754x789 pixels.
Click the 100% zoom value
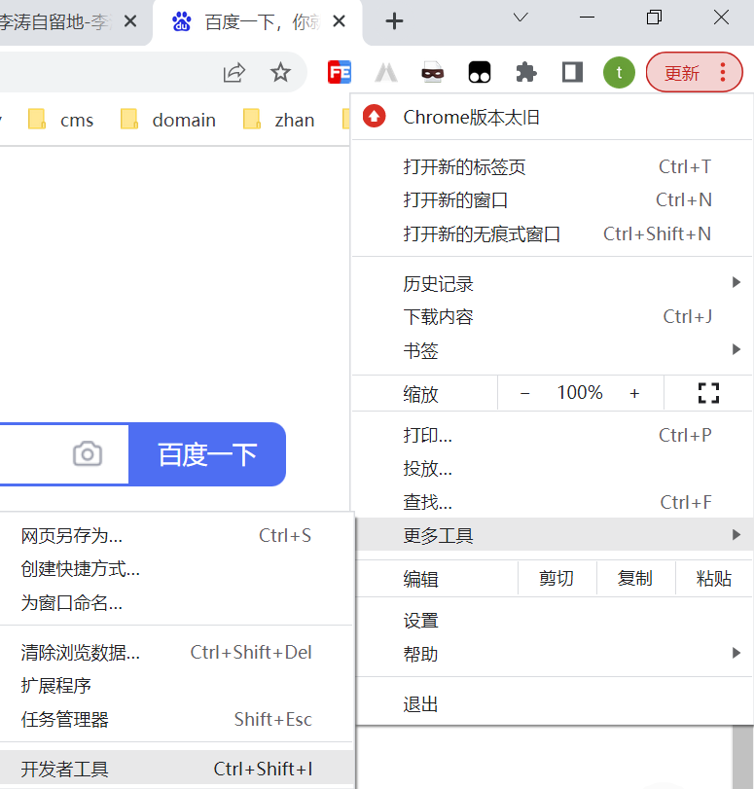point(580,392)
